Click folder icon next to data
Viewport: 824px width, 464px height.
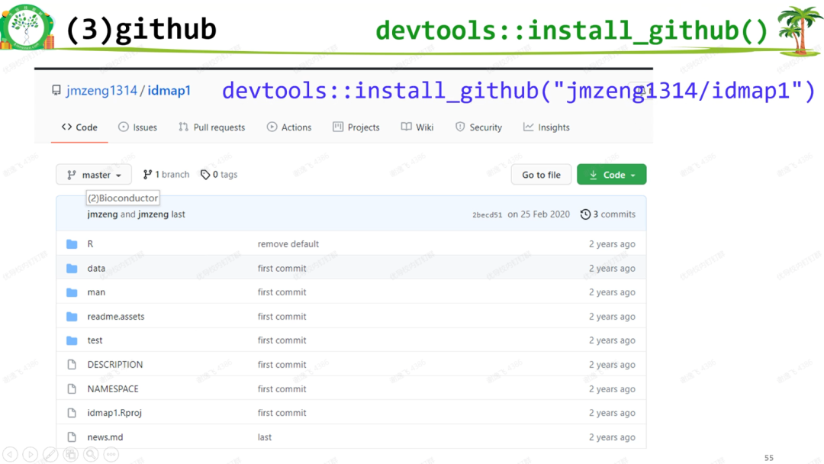pyautogui.click(x=72, y=268)
